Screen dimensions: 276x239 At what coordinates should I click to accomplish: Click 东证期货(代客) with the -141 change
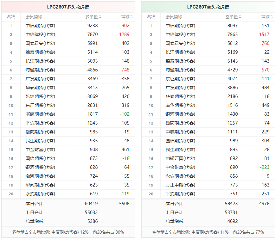[x=180, y=79]
